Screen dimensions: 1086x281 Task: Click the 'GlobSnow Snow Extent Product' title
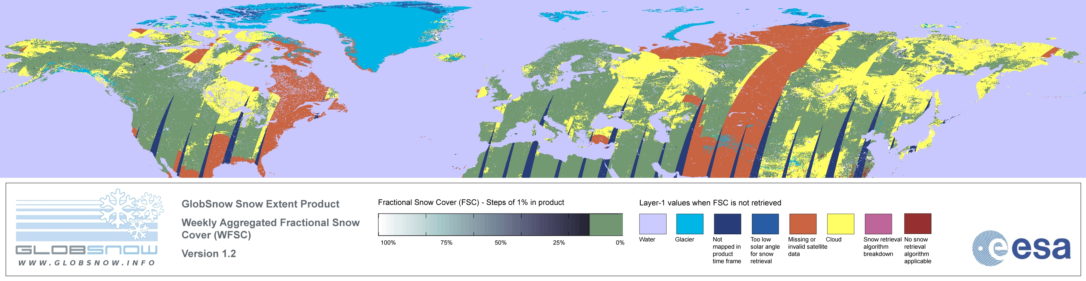260,204
